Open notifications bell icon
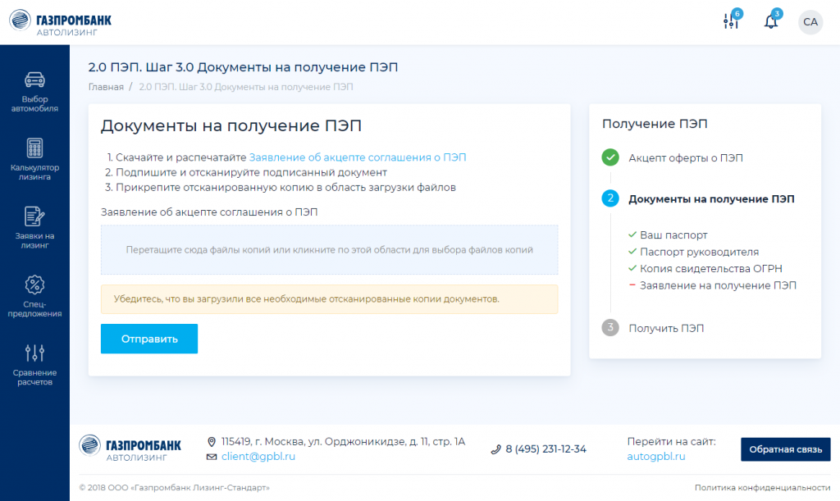The width and height of the screenshot is (840, 501). point(771,21)
